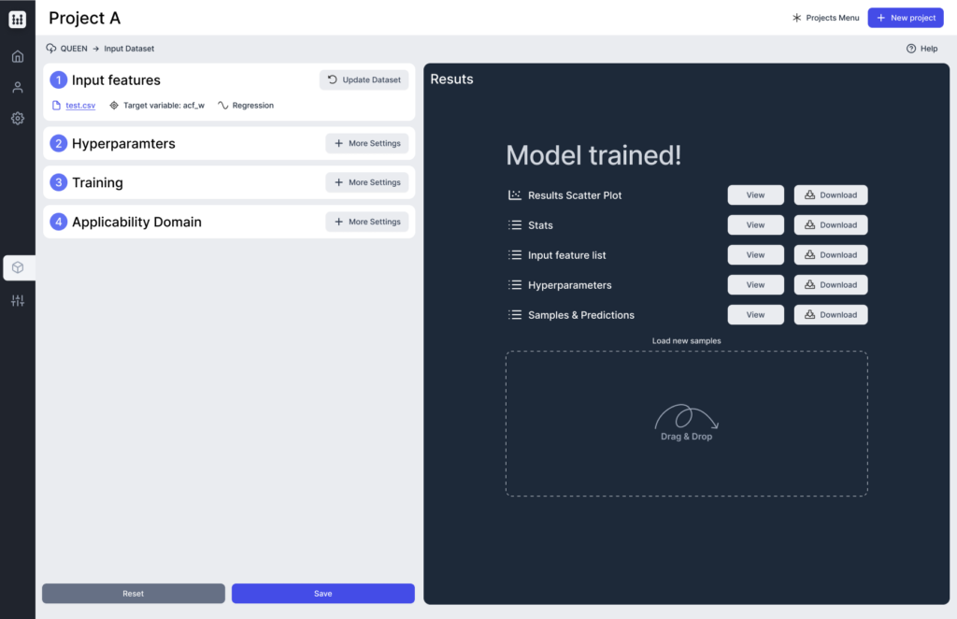View the Results Scatter Plot

[x=755, y=195]
